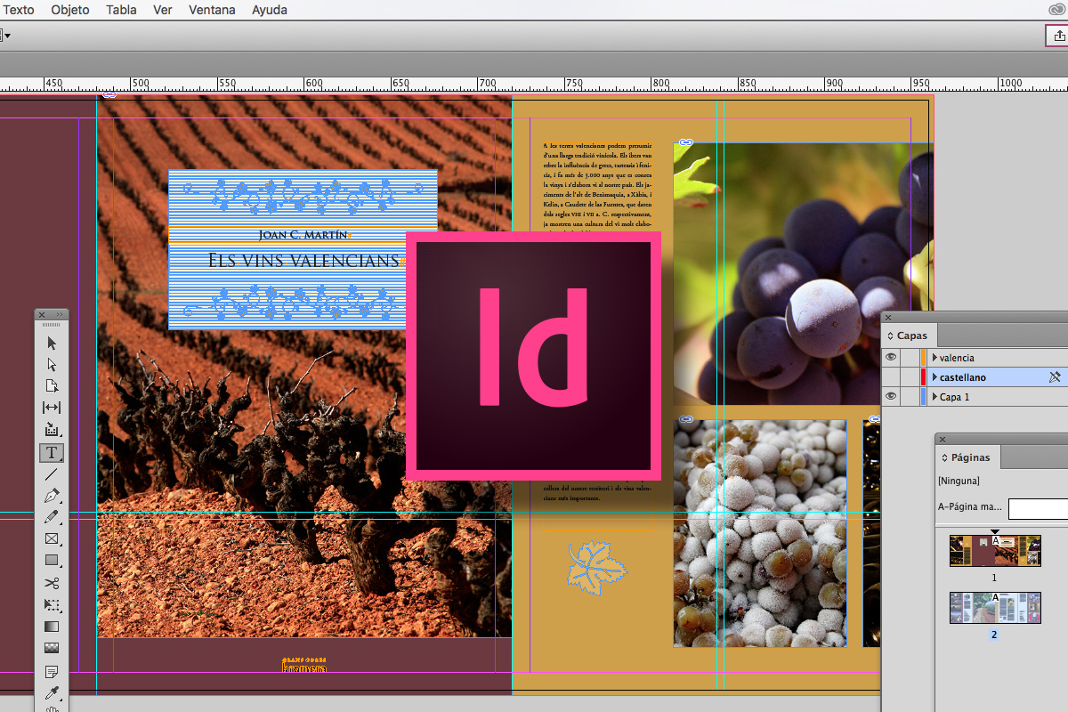Toggle lock on the castellano layer

tap(909, 377)
